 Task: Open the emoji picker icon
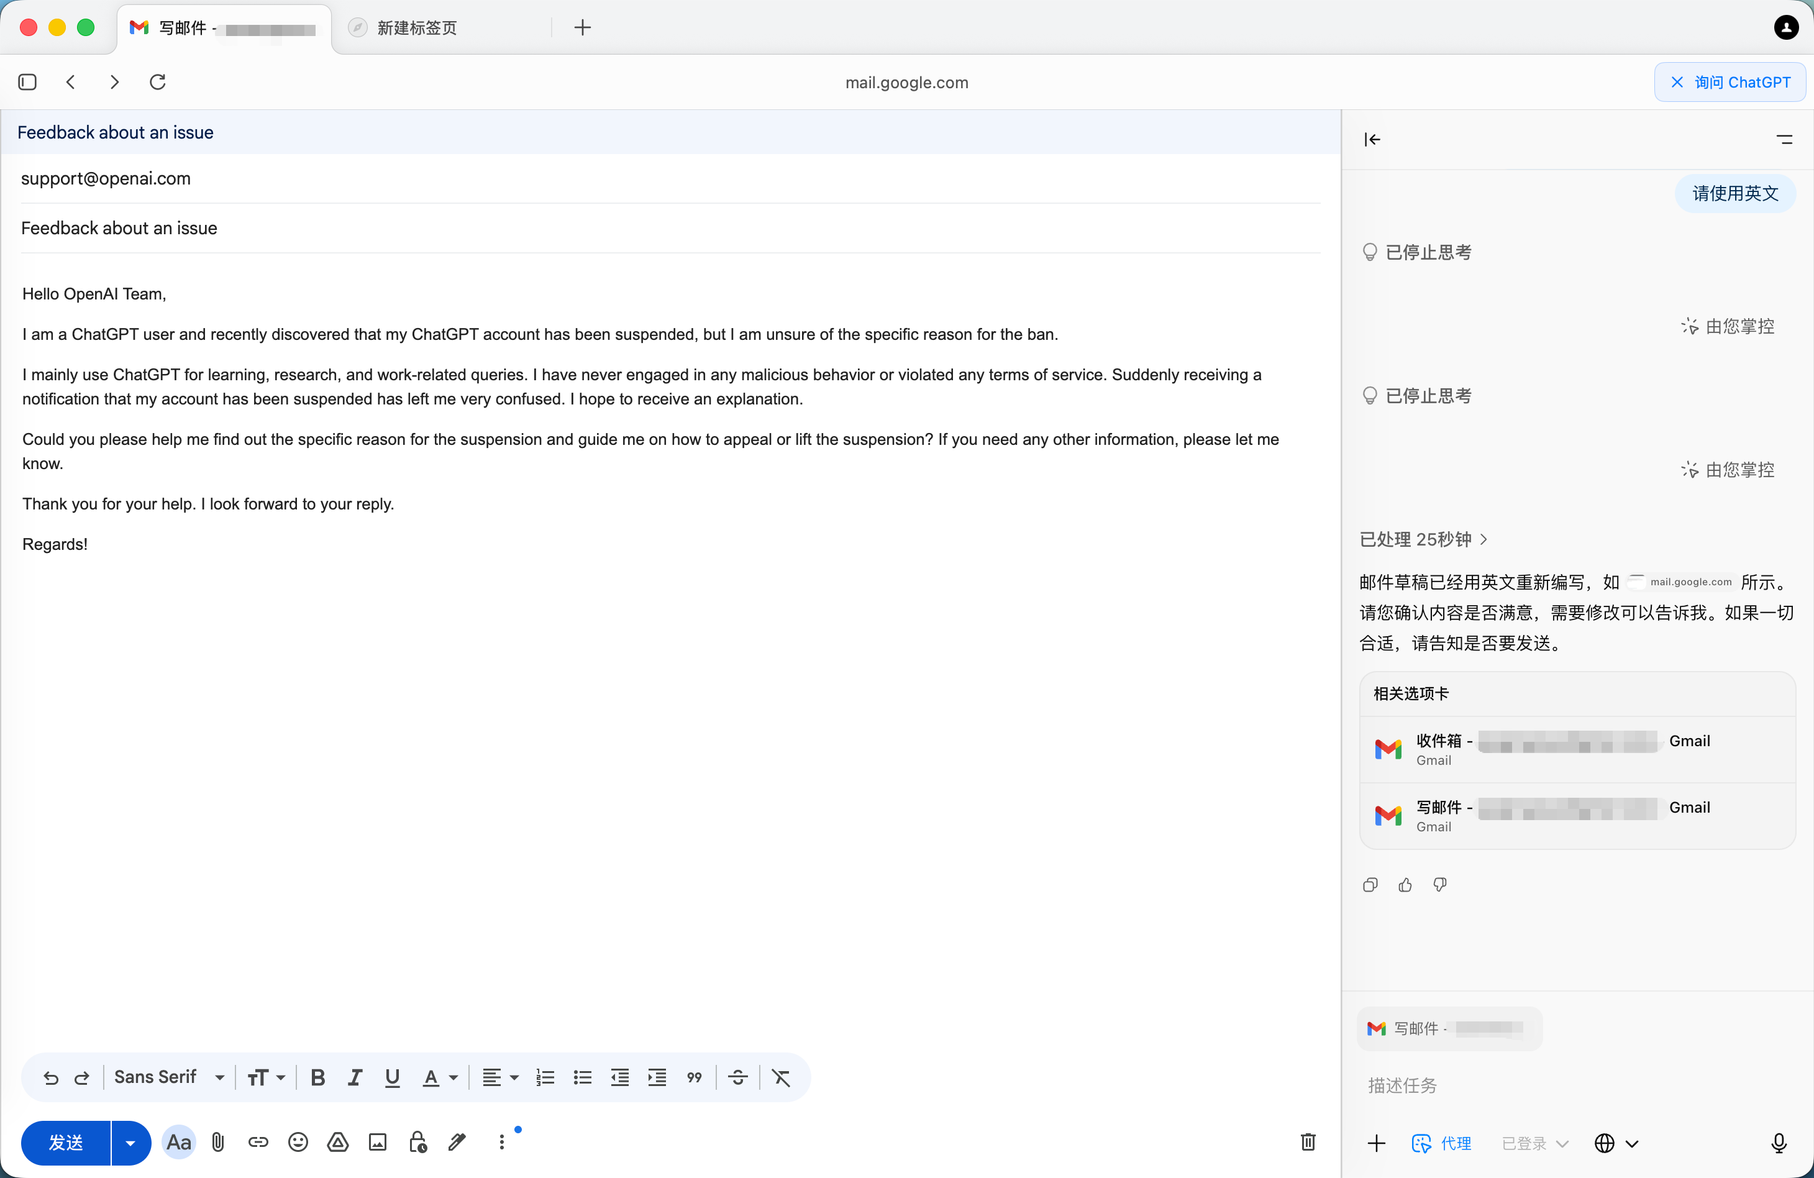point(298,1142)
